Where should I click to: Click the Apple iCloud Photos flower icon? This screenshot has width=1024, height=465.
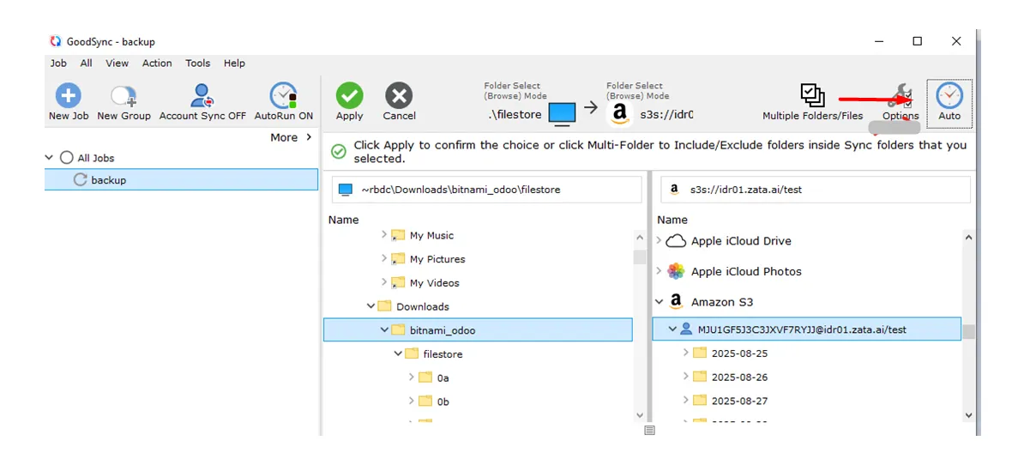coord(676,271)
